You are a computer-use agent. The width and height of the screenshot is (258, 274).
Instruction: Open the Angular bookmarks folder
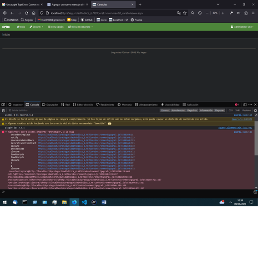pyautogui.click(x=27, y=20)
